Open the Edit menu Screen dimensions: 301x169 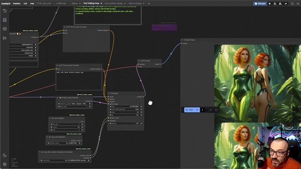(x=25, y=3)
